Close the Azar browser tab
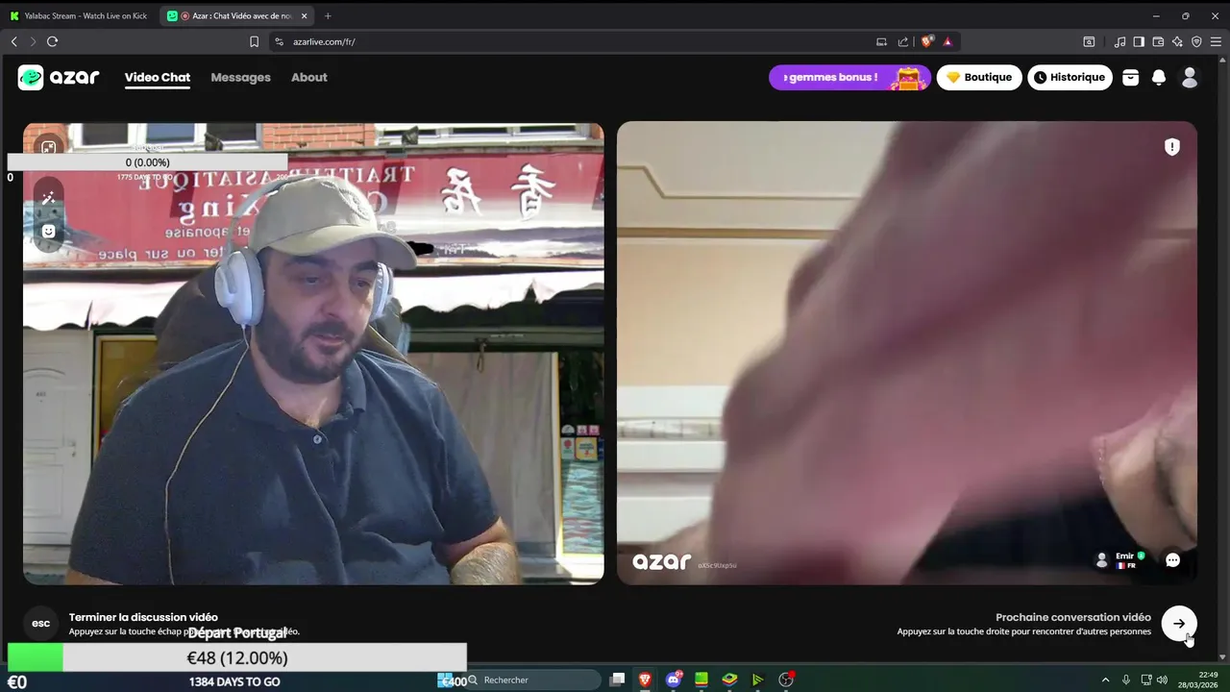The height and width of the screenshot is (692, 1230). click(x=305, y=16)
